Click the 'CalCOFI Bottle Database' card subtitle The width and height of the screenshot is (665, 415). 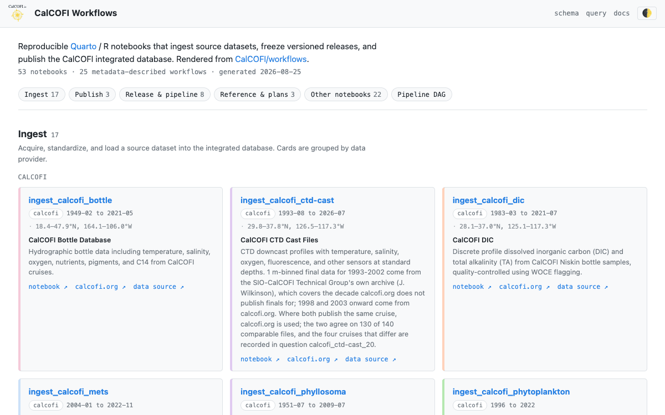tap(70, 240)
